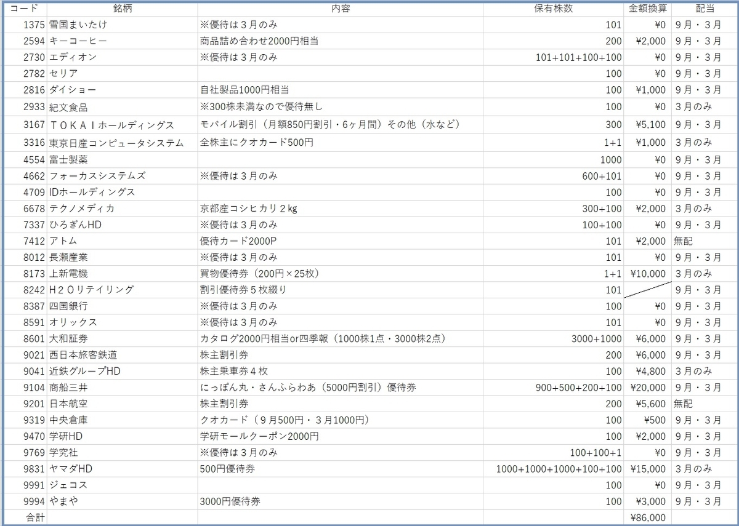Select the テクノメディカ name cell
The image size is (739, 526).
coord(123,209)
